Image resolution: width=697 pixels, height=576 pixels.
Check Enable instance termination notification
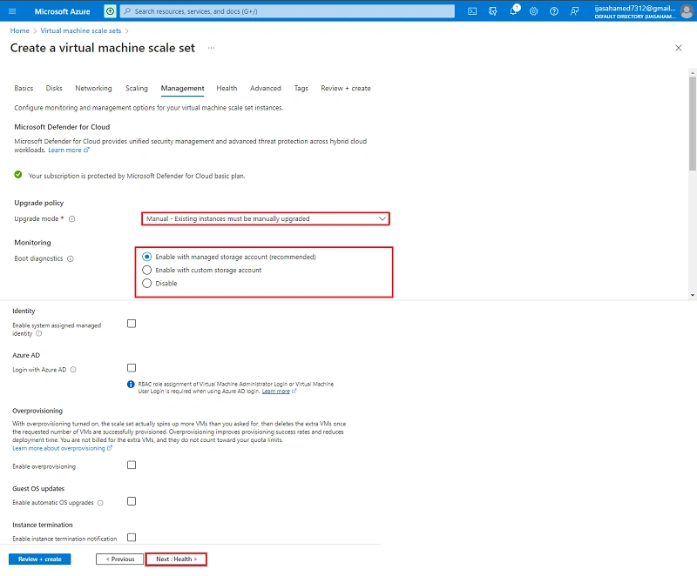coord(132,538)
